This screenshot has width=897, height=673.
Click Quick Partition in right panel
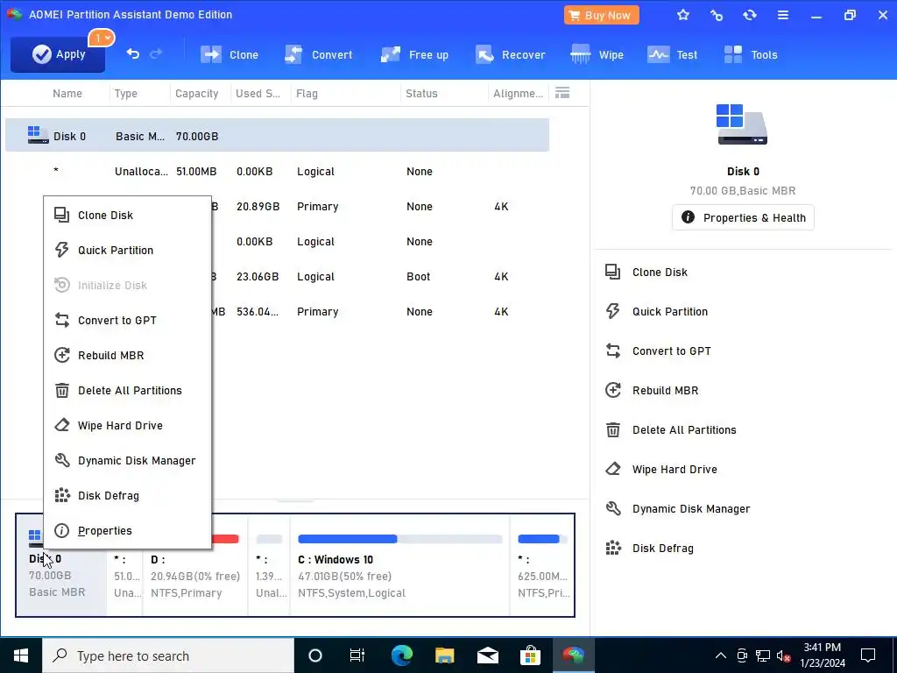pos(656,311)
